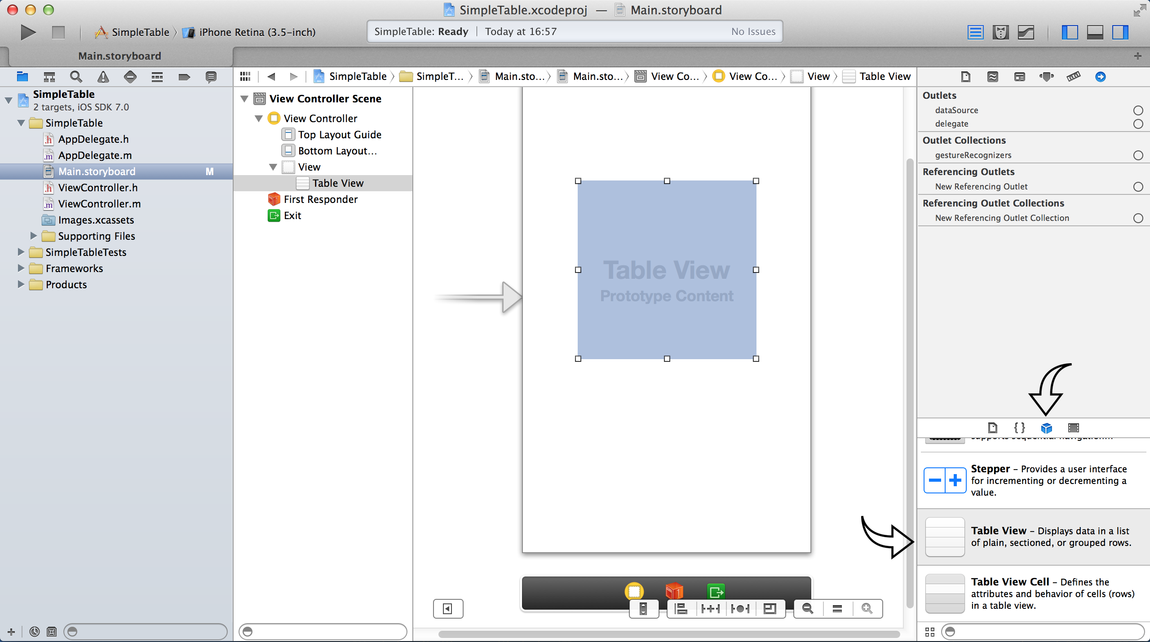Click the Object library filter field

click(1042, 632)
